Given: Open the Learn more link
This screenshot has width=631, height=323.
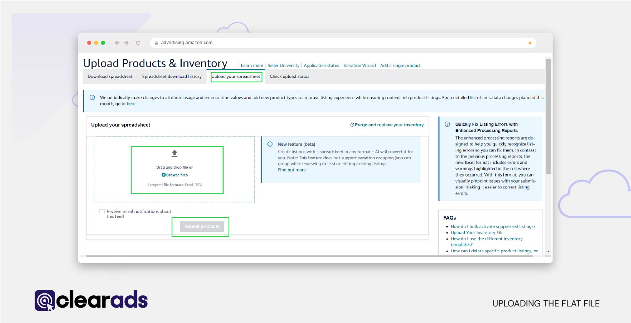Looking at the screenshot, I should pos(252,65).
